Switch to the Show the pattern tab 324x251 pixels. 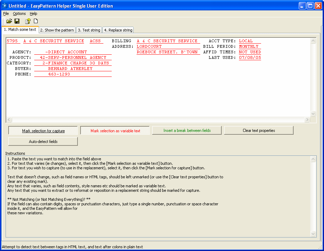click(x=57, y=30)
